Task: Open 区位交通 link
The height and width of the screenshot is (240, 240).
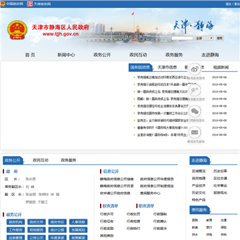Action: pyautogui.click(x=220, y=178)
